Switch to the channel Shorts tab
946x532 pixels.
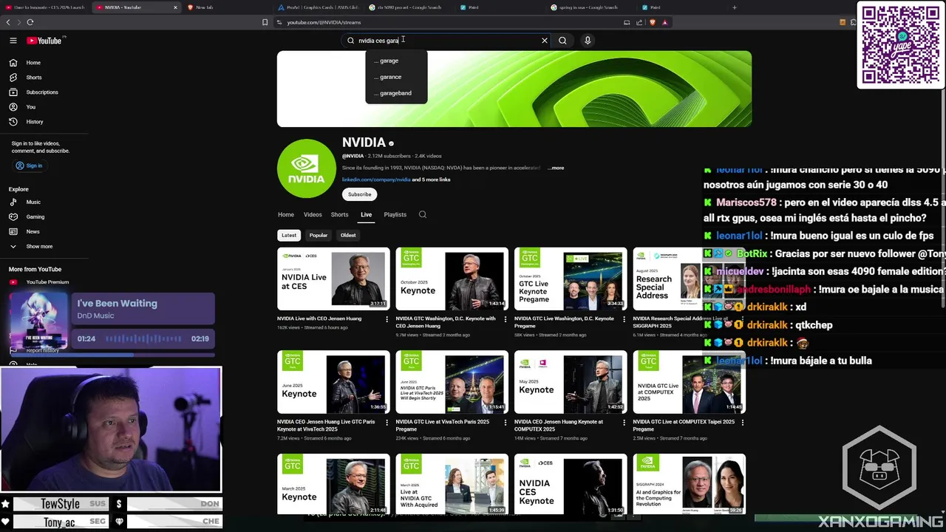pyautogui.click(x=339, y=214)
